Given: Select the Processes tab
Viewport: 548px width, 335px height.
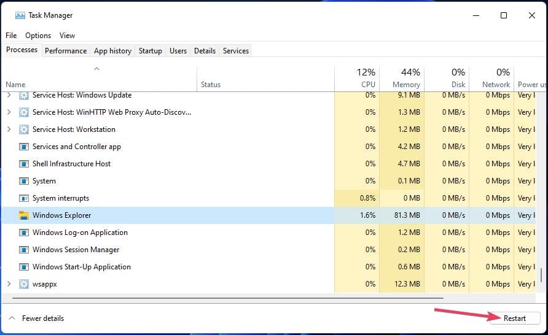Looking at the screenshot, I should (22, 50).
